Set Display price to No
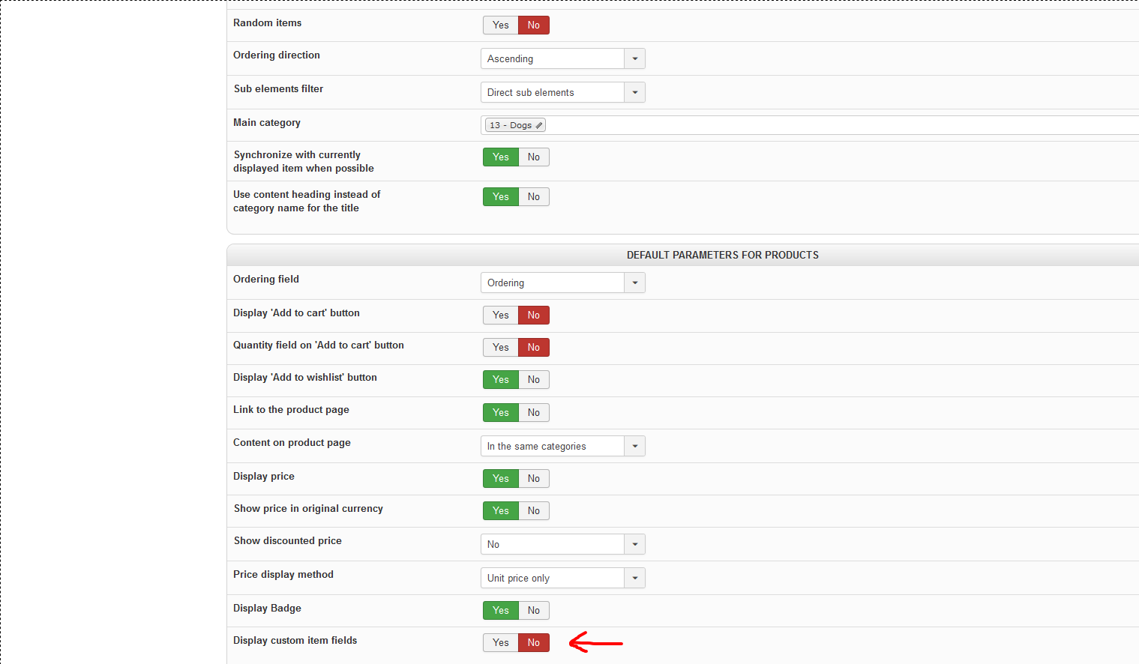Image resolution: width=1139 pixels, height=664 pixels. (534, 479)
